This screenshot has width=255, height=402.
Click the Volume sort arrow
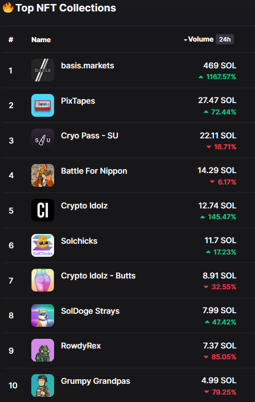(186, 40)
